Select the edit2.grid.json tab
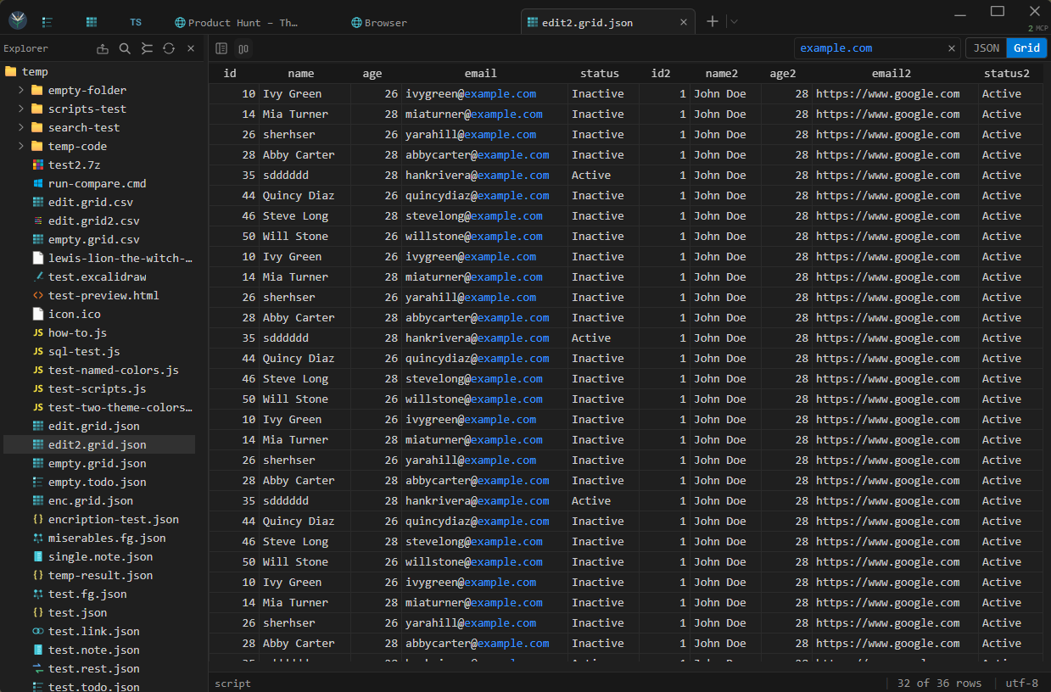Screen dimensions: 1051x692 pyautogui.click(x=607, y=23)
